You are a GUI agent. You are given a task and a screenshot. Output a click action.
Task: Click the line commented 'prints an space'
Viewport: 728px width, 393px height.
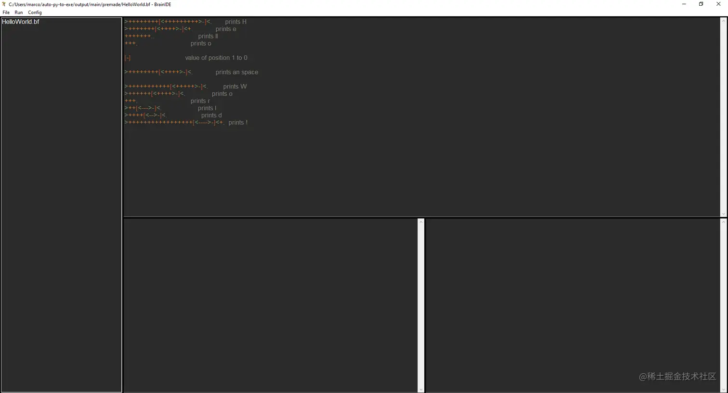click(x=191, y=72)
